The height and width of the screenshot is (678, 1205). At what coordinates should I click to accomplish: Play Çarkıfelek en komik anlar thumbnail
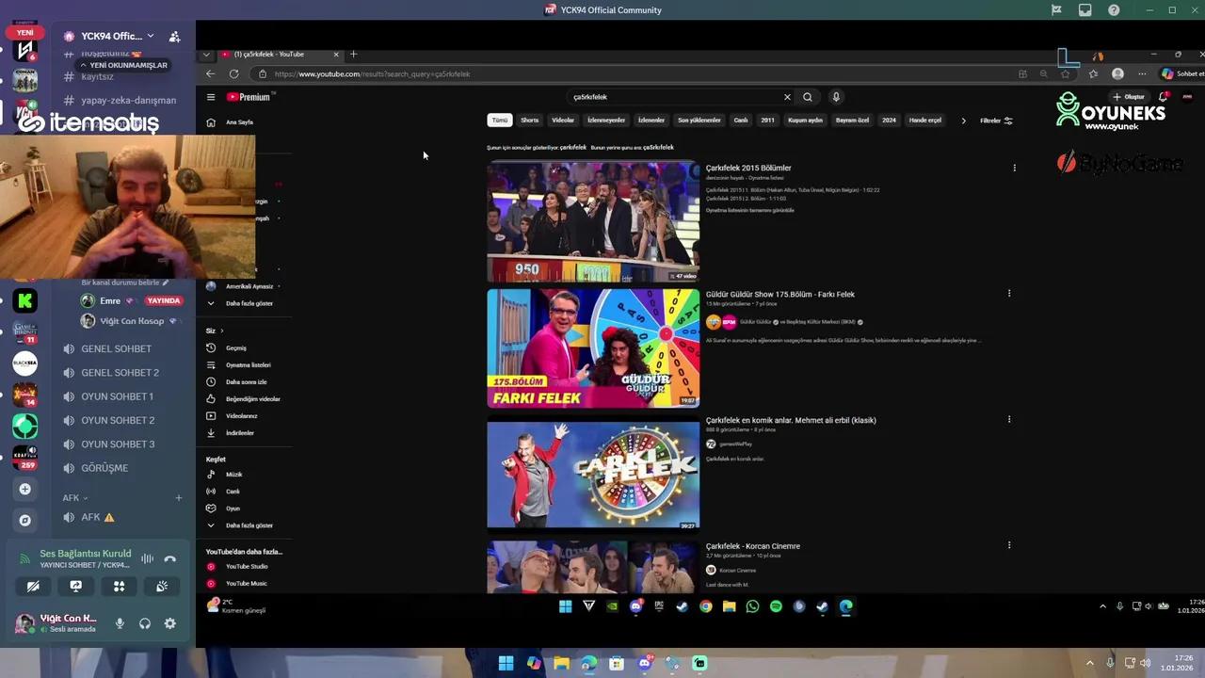tap(593, 474)
